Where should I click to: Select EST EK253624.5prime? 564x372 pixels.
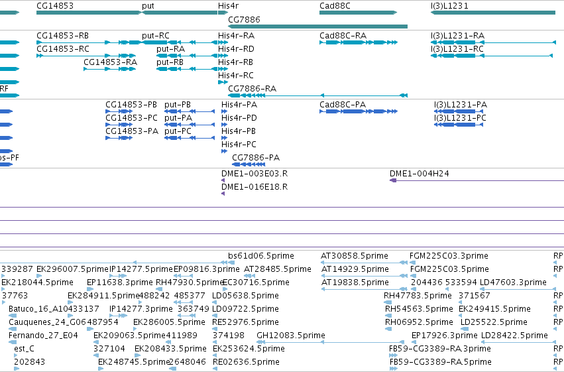click(215, 355)
